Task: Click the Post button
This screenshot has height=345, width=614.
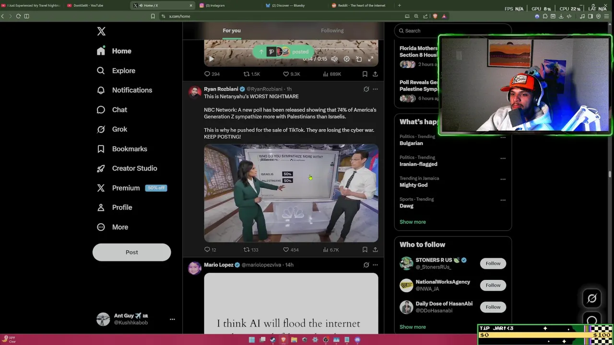Action: (131, 252)
